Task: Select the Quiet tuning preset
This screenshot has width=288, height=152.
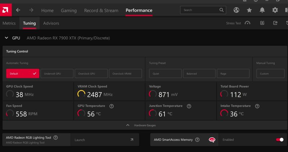Action: click(165, 73)
